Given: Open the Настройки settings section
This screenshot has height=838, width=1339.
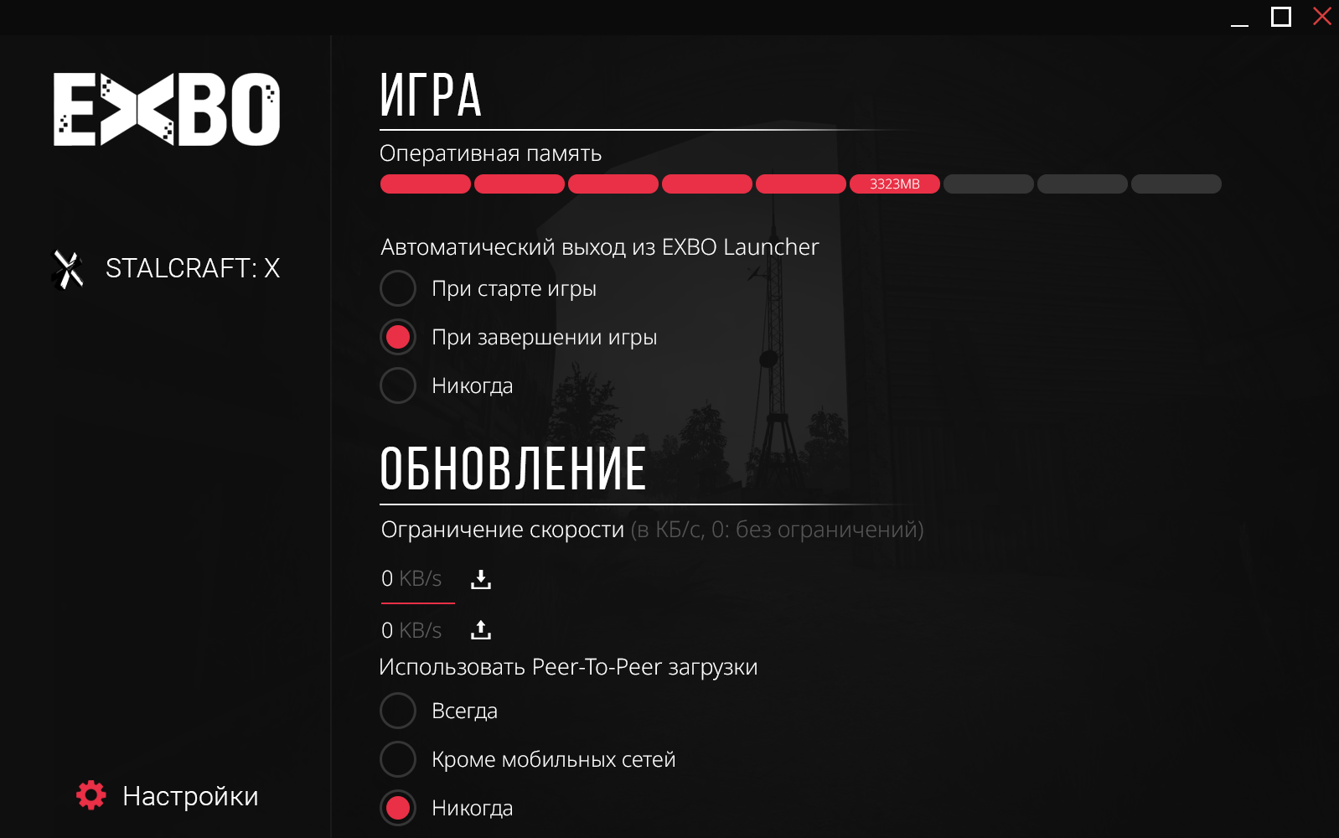Looking at the screenshot, I should 168,795.
